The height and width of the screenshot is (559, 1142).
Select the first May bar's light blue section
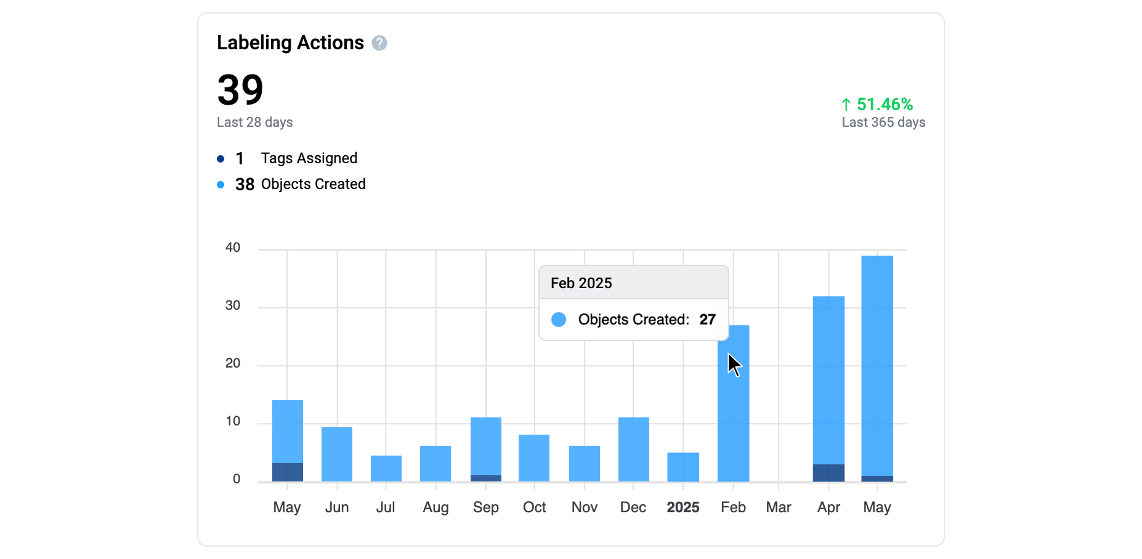(288, 431)
